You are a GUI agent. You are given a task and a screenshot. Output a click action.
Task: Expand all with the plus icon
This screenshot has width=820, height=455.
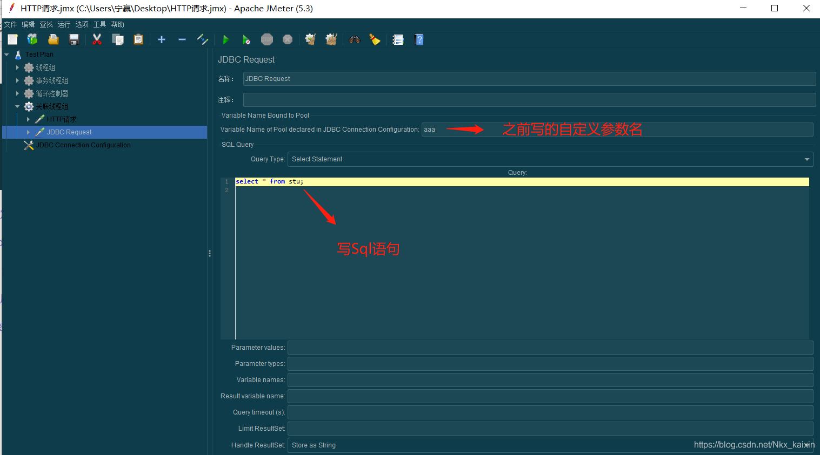[161, 39]
